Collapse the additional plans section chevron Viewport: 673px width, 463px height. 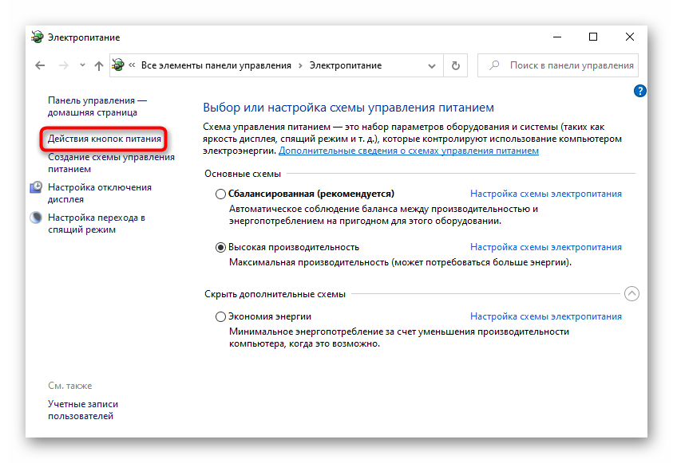click(x=631, y=294)
